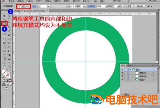Viewport: 160px width, 108px height.
Task: Open the 窗口(W) menu
Action: click(76, 1)
